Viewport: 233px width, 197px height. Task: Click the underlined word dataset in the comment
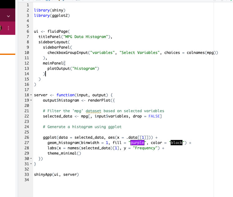(x=94, y=111)
